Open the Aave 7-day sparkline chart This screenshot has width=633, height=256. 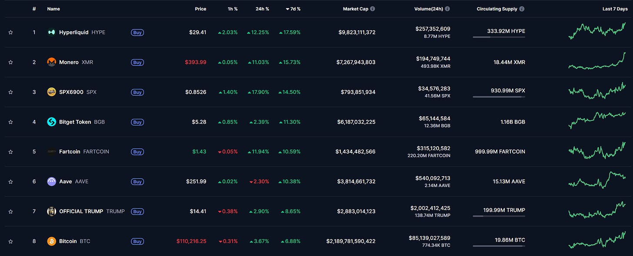(597, 180)
